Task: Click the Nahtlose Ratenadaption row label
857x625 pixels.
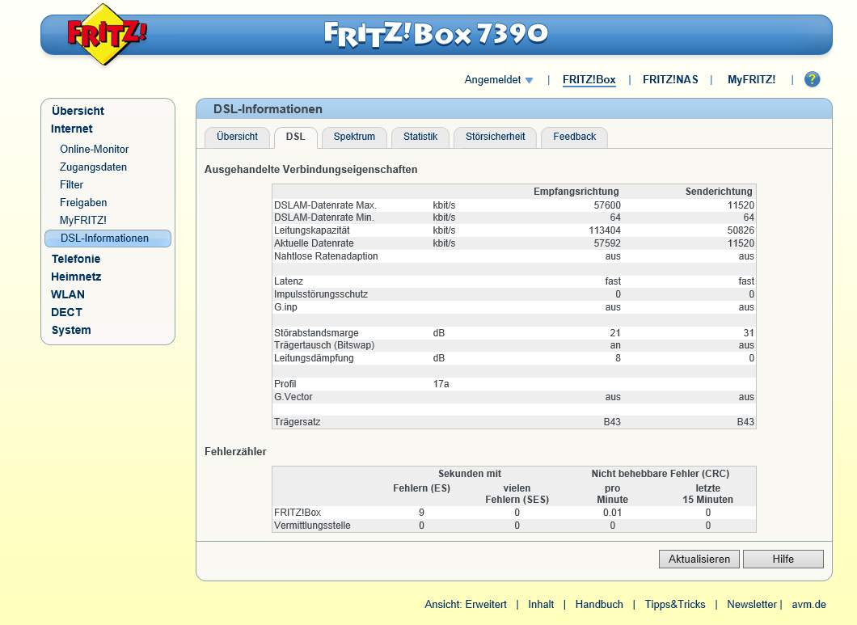Action: (326, 256)
